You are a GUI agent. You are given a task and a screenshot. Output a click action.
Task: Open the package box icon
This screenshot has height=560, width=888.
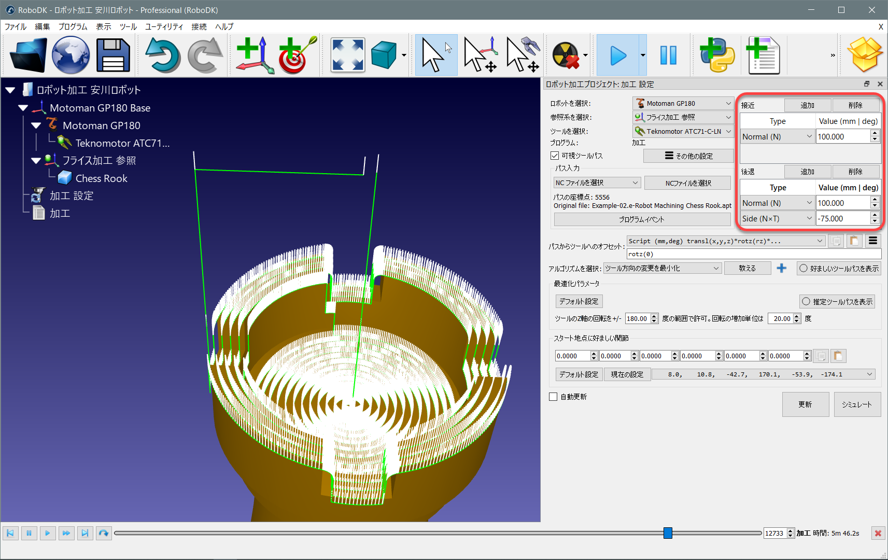click(865, 55)
